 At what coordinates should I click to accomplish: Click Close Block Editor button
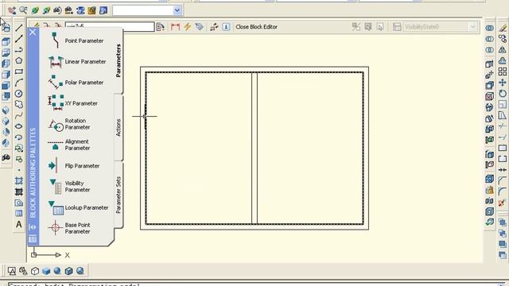(256, 27)
